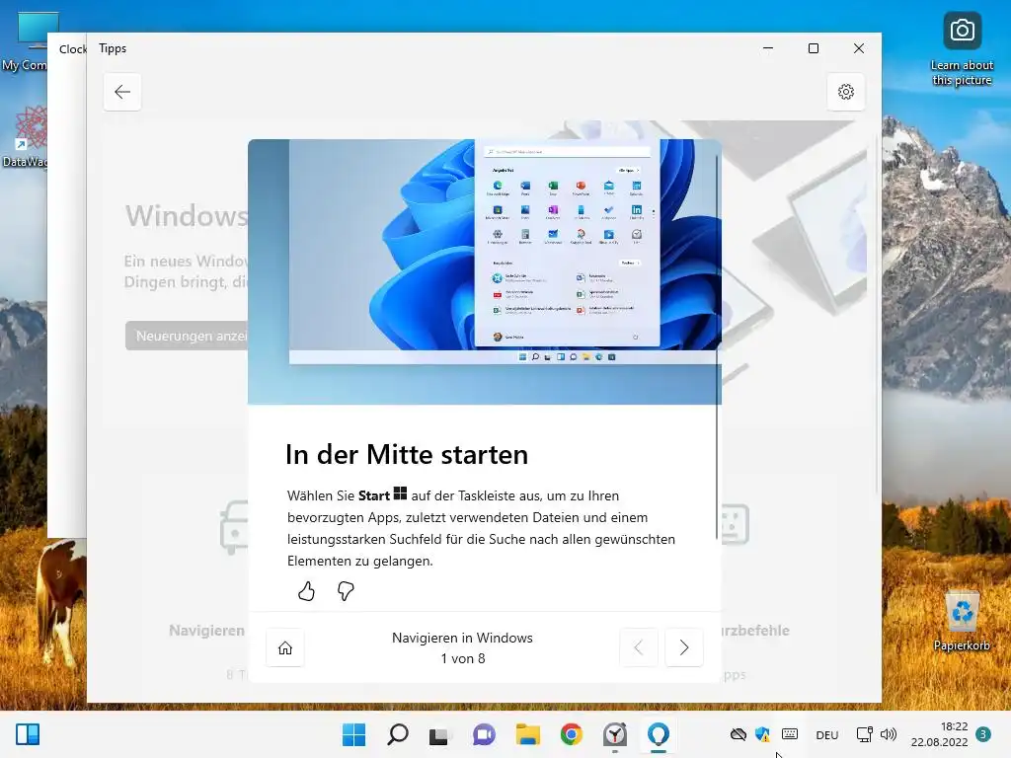Click the 1 von 8 counter
Viewport: 1011px width, 758px height.
point(463,658)
